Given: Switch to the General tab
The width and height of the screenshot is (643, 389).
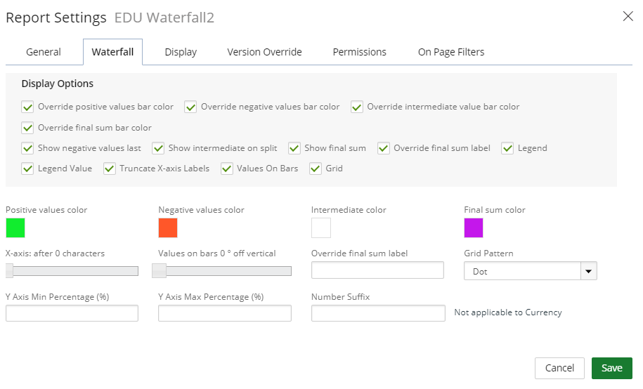Looking at the screenshot, I should click(x=44, y=52).
